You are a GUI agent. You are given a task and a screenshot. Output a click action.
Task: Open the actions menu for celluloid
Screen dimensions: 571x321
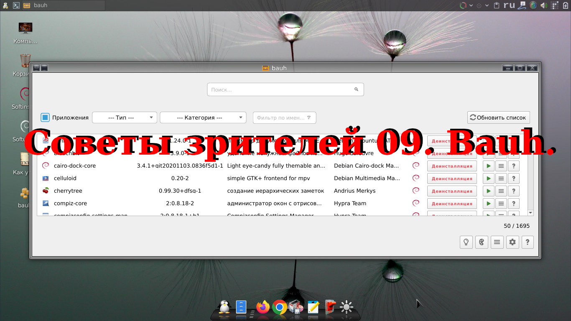coord(501,178)
